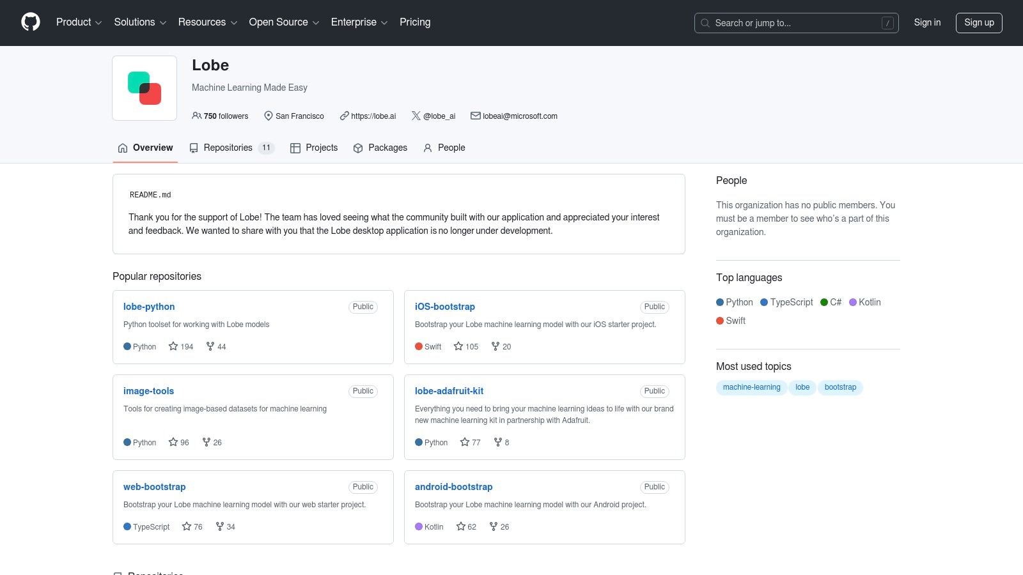
Task: Click the fork icon on iOS-bootstrap
Action: [496, 346]
